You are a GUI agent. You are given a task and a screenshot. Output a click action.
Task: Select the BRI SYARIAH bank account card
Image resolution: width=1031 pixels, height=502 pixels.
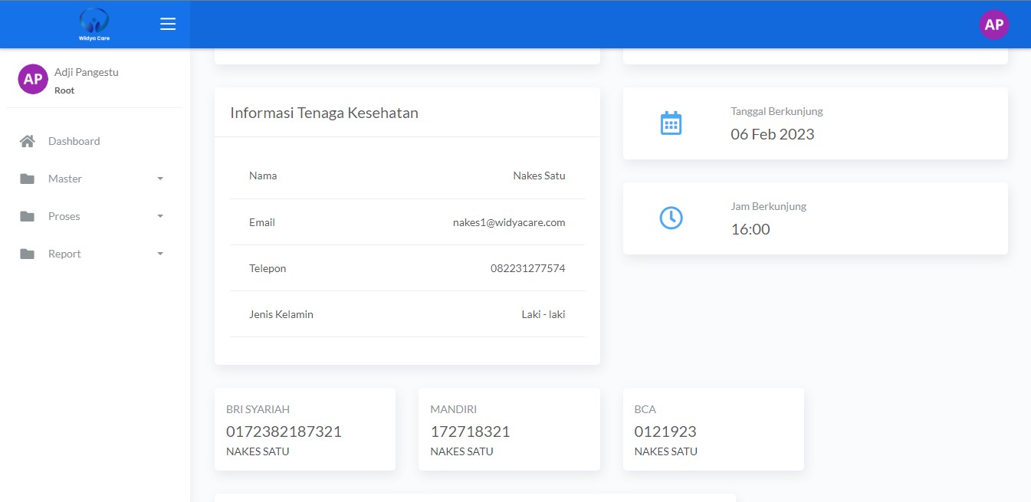[305, 429]
